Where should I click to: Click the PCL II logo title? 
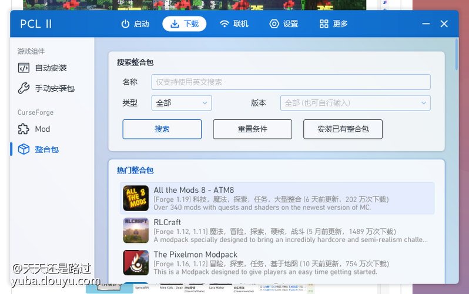[x=36, y=24]
